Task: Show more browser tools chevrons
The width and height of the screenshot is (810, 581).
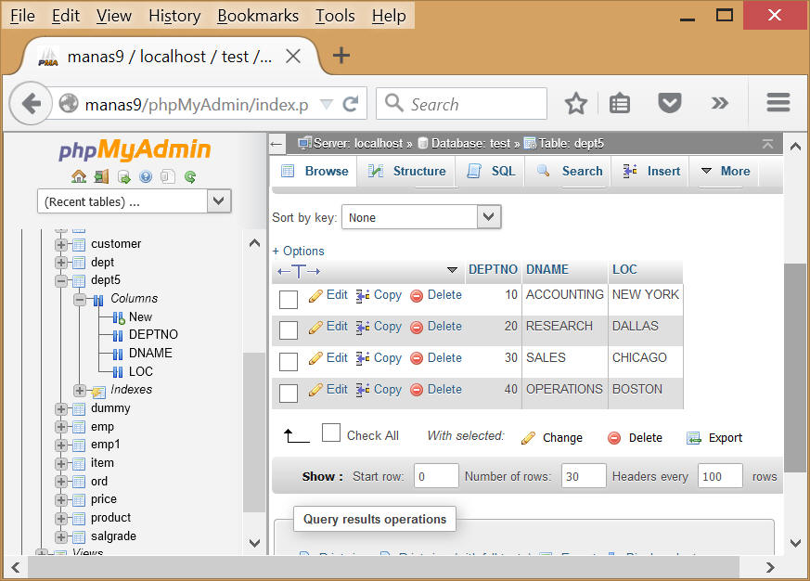Action: [x=720, y=103]
